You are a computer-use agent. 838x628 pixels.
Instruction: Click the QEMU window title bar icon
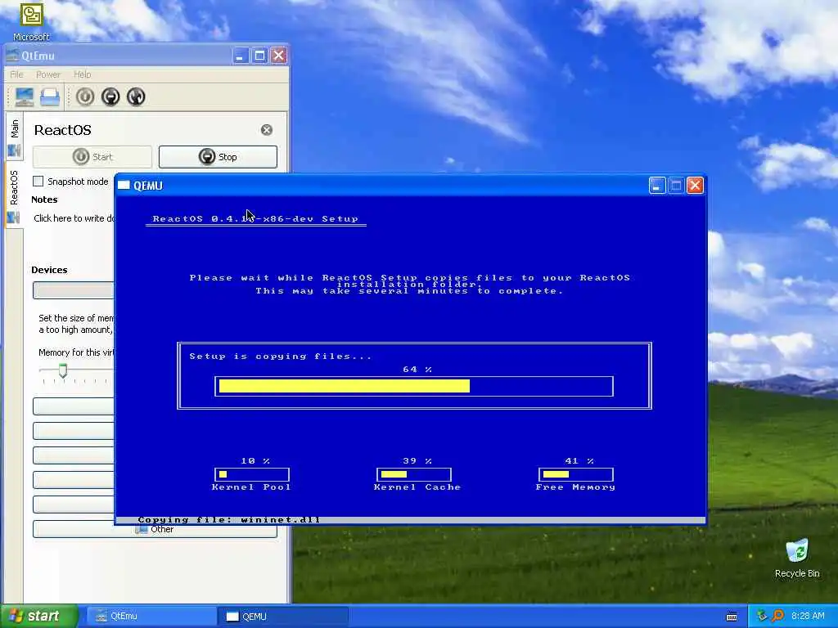click(124, 186)
